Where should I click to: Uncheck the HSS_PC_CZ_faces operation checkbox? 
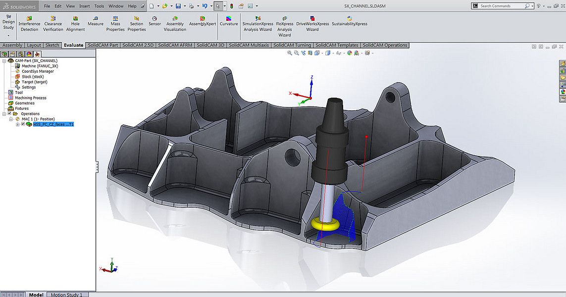(23, 124)
